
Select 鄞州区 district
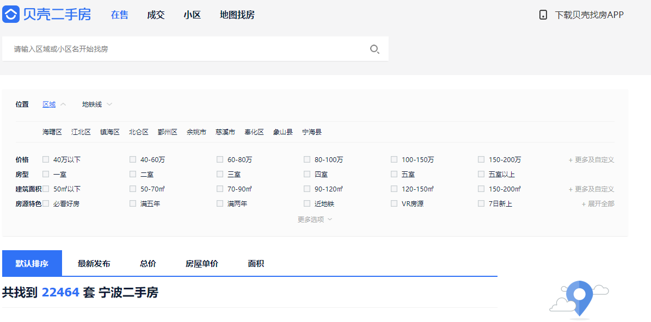point(167,132)
